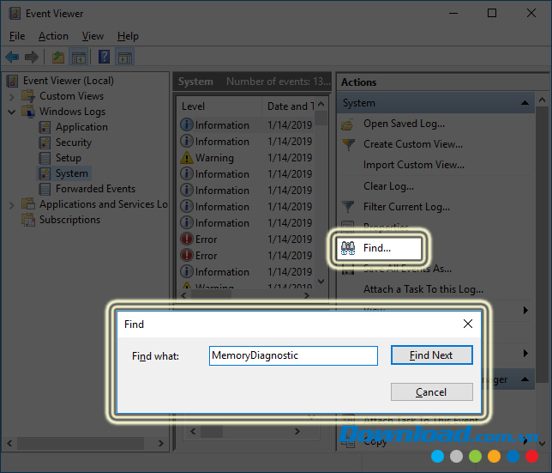
Task: Click Cancel in the Find dialog
Action: point(431,392)
